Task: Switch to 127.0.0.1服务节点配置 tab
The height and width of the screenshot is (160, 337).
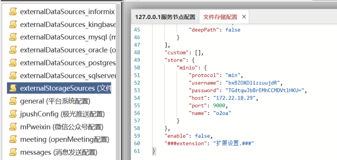Action: click(x=165, y=17)
